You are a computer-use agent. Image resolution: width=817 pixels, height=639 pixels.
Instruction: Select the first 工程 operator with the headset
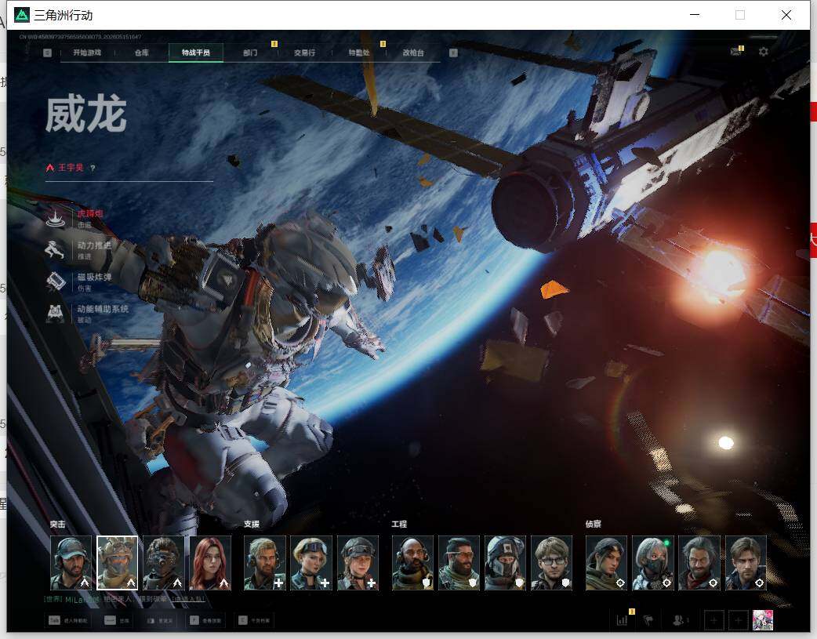412,563
